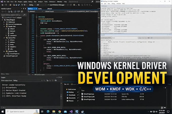
Task: Open Task View on the taskbar
Action: [42, 111]
